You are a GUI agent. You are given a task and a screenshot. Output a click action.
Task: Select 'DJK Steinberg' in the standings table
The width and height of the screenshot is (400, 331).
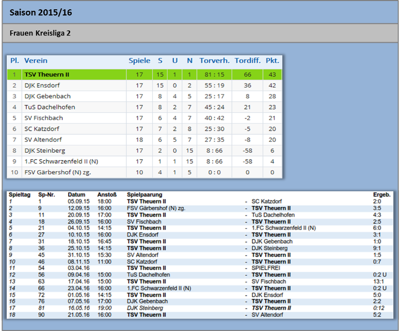click(x=44, y=151)
